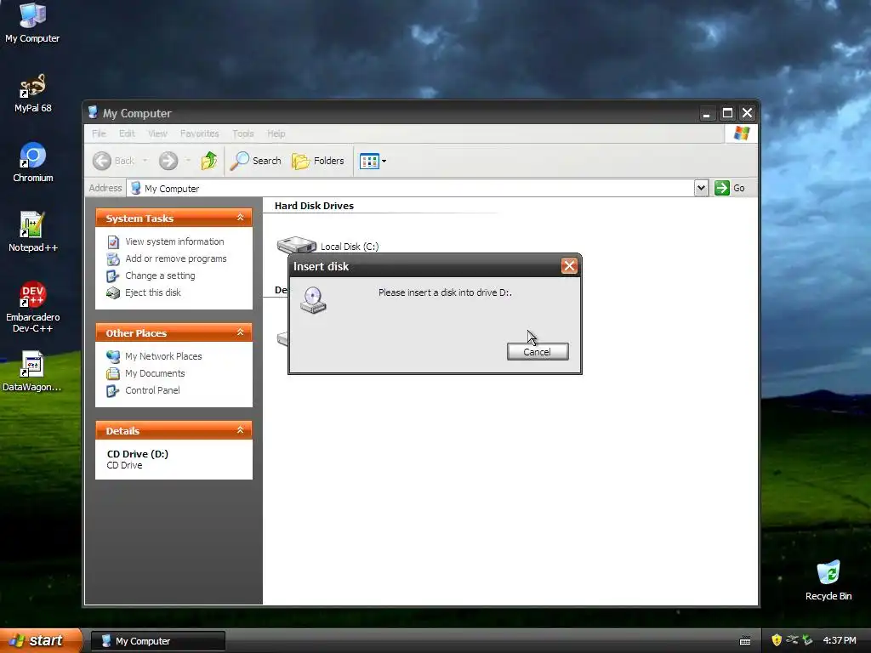Click the network connection tray icon
The width and height of the screenshot is (871, 653).
(x=792, y=640)
